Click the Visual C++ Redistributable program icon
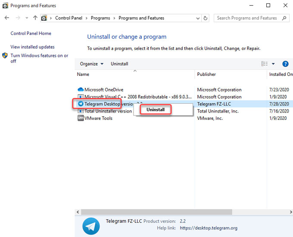 coord(81,97)
